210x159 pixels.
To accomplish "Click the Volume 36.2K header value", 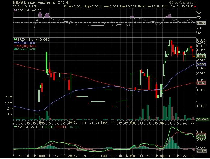I will tap(149, 6).
